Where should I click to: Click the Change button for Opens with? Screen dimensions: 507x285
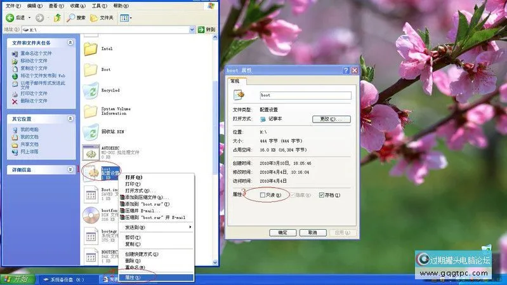331,119
